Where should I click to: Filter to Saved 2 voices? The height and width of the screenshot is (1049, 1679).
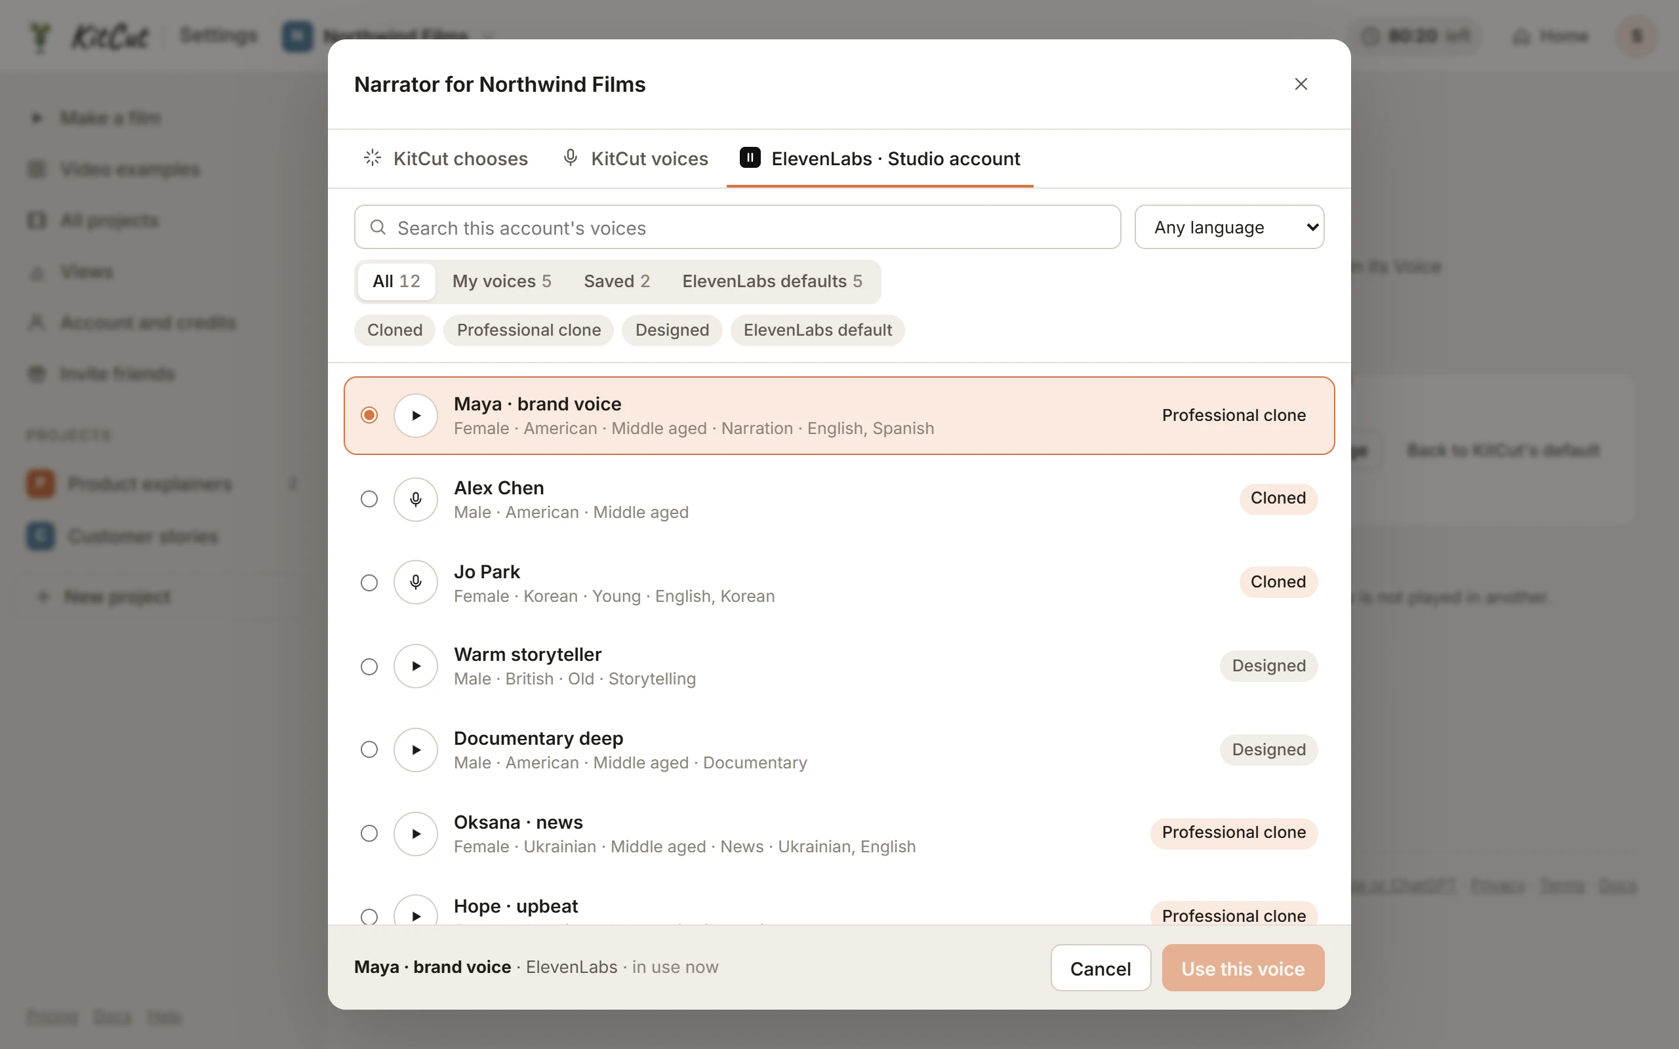(617, 281)
